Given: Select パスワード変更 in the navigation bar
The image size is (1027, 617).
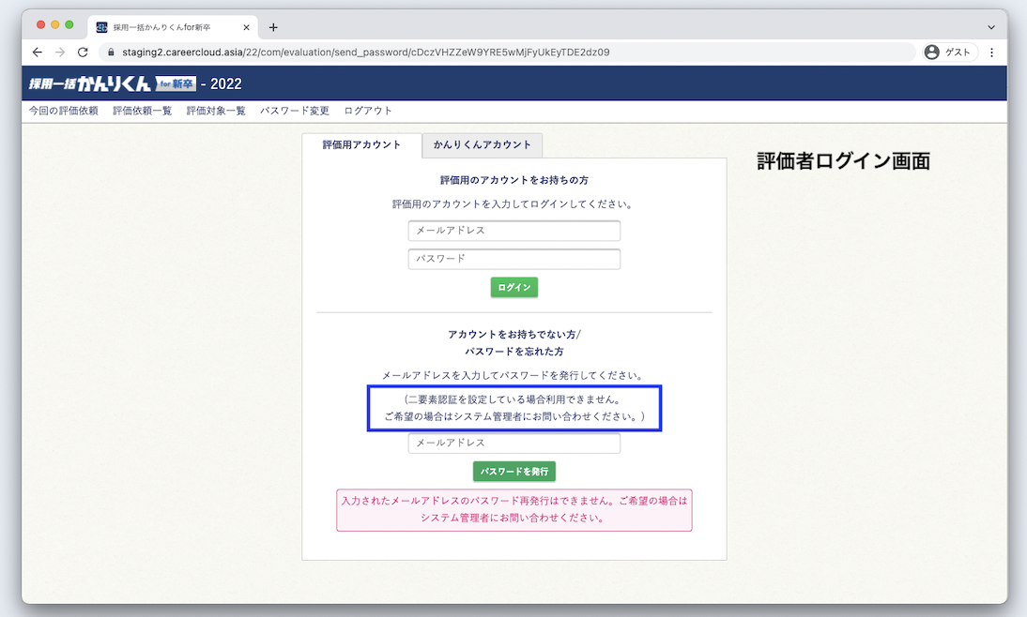Looking at the screenshot, I should click(295, 110).
